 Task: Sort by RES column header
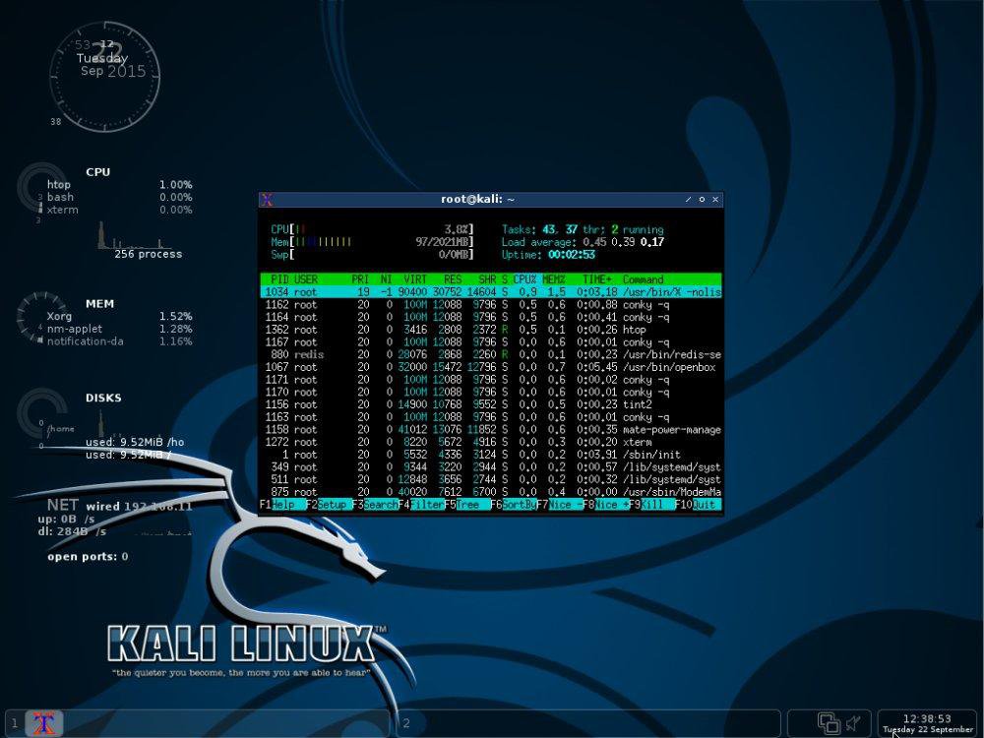tap(453, 279)
